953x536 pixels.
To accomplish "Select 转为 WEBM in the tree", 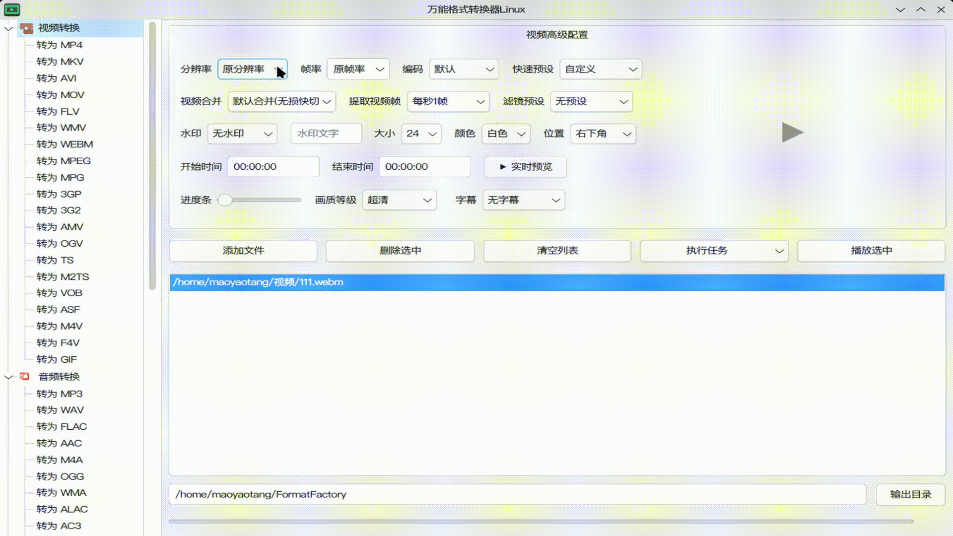I will point(65,144).
